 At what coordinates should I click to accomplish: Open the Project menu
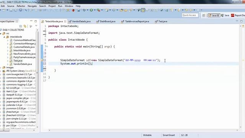(52, 6)
